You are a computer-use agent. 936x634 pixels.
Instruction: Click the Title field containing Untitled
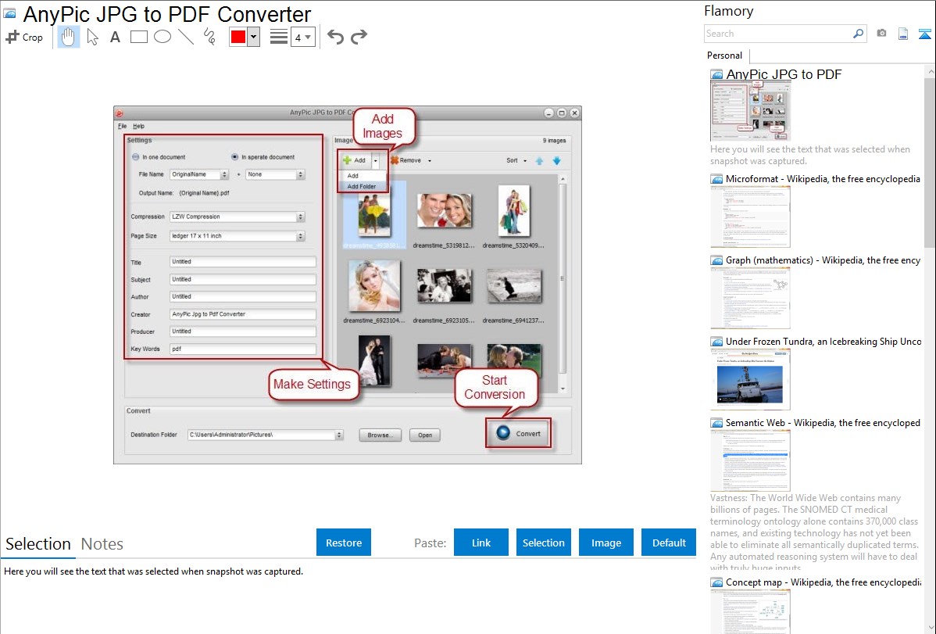click(x=242, y=262)
